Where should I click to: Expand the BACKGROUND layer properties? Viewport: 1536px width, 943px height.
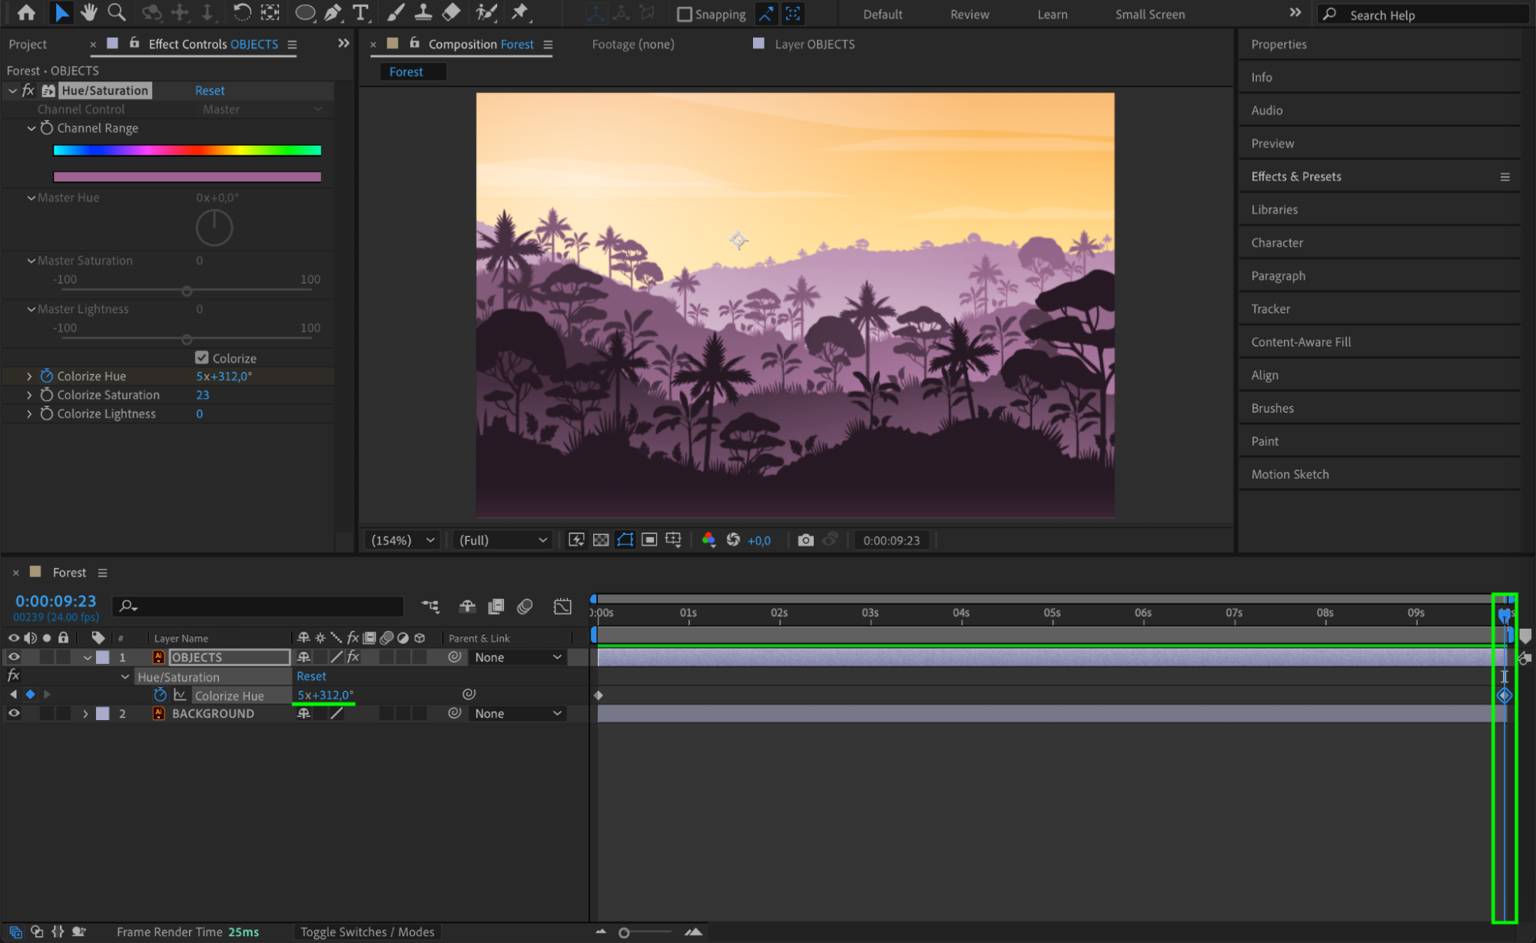click(x=85, y=713)
